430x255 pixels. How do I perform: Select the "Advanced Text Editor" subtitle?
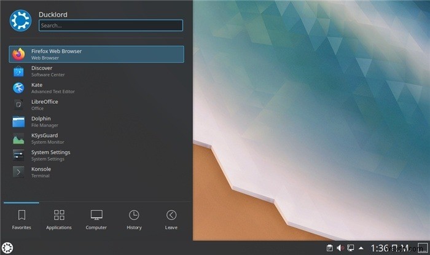click(53, 92)
